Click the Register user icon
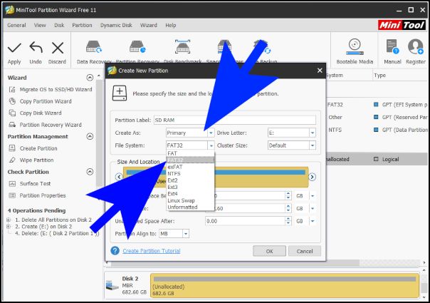Screen dimensions: 430x303 pos(415,50)
